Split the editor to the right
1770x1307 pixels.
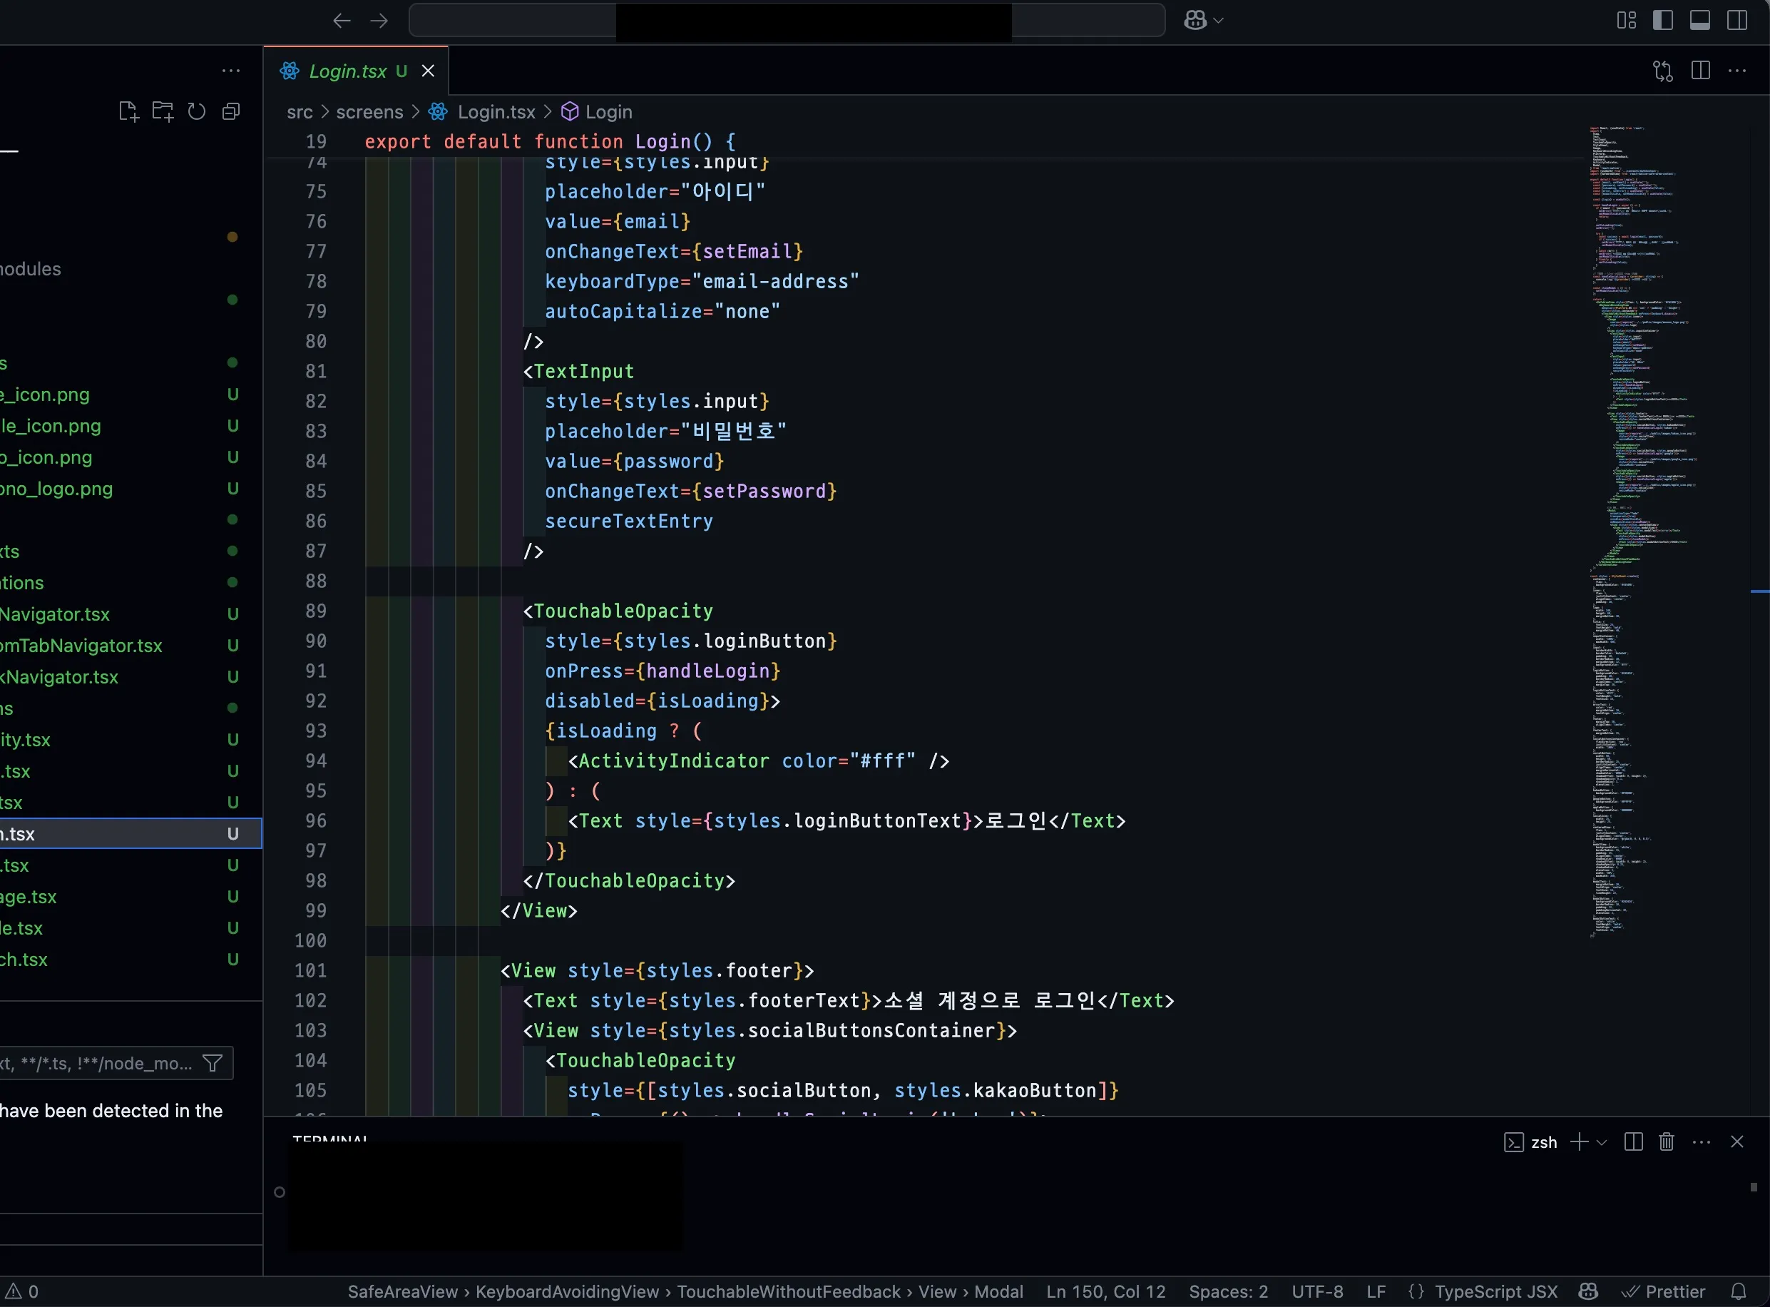click(1700, 71)
